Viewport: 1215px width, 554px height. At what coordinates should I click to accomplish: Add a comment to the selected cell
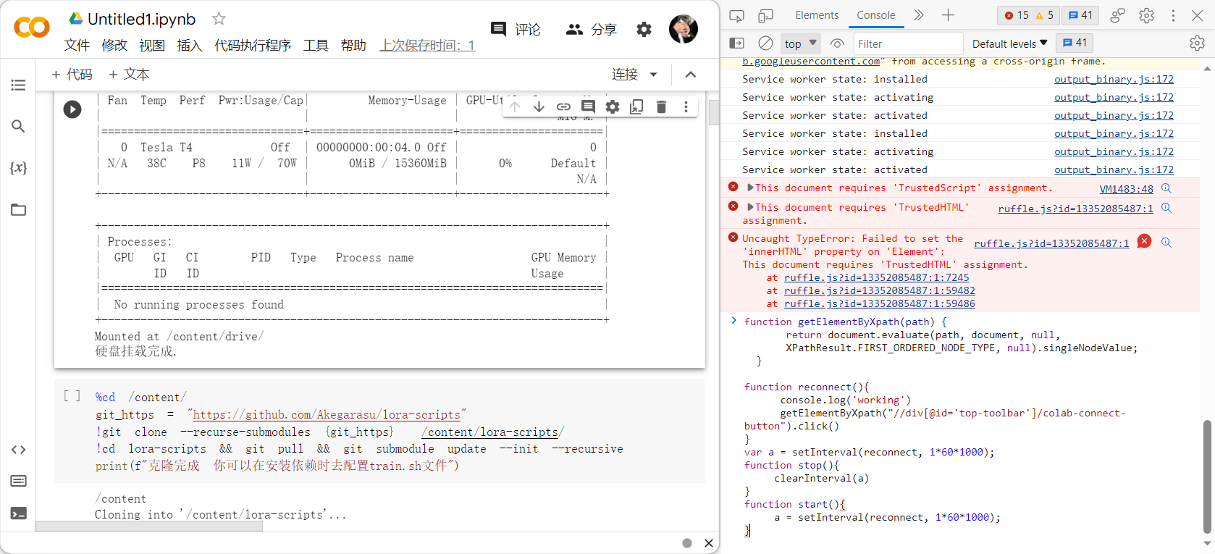(x=588, y=107)
